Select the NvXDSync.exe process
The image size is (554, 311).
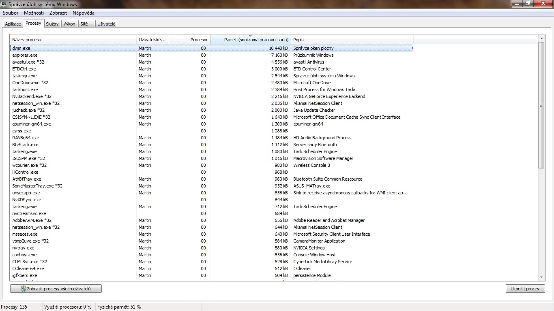(x=211, y=200)
